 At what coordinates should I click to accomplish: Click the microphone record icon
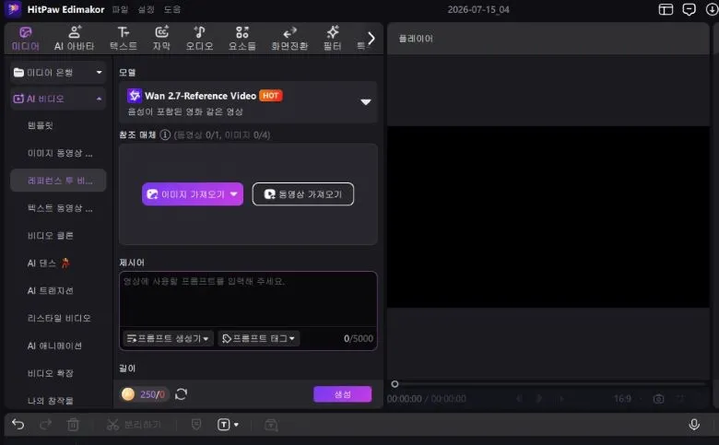(694, 425)
